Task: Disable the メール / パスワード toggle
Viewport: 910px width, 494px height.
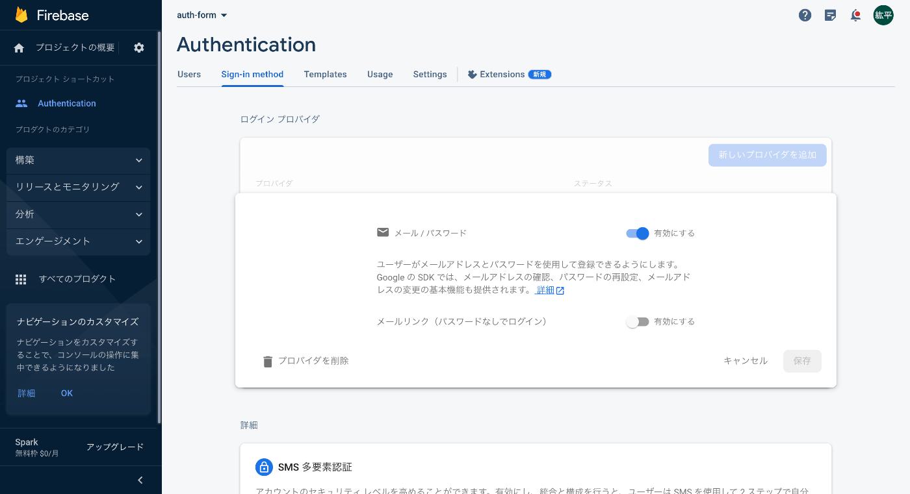Action: (638, 233)
